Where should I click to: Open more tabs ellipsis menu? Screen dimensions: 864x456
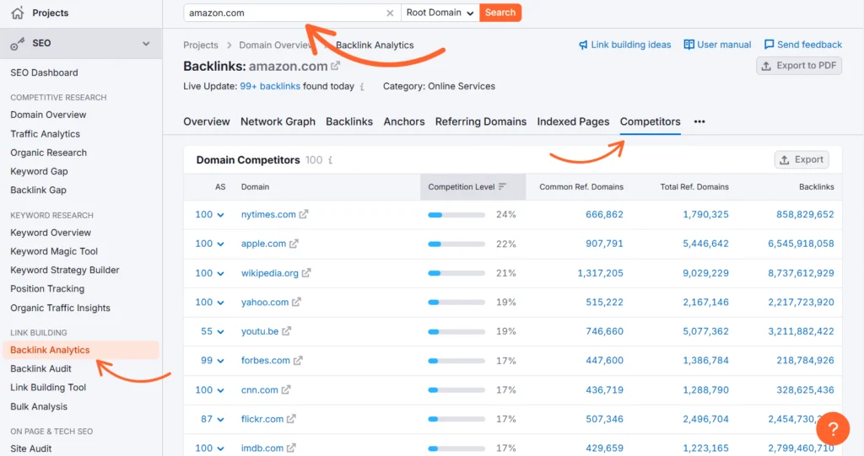tap(699, 121)
